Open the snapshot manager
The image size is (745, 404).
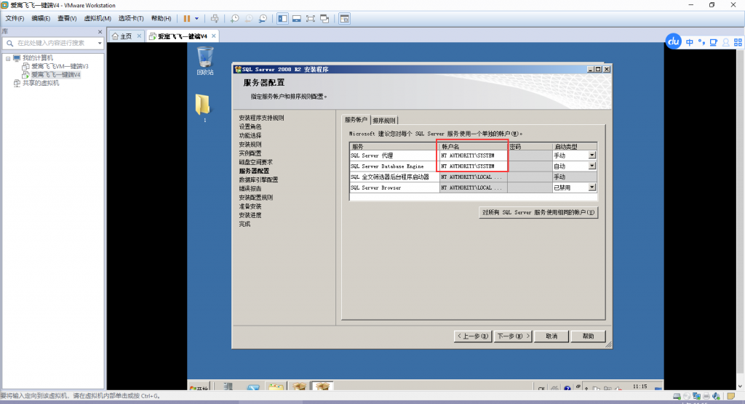263,18
